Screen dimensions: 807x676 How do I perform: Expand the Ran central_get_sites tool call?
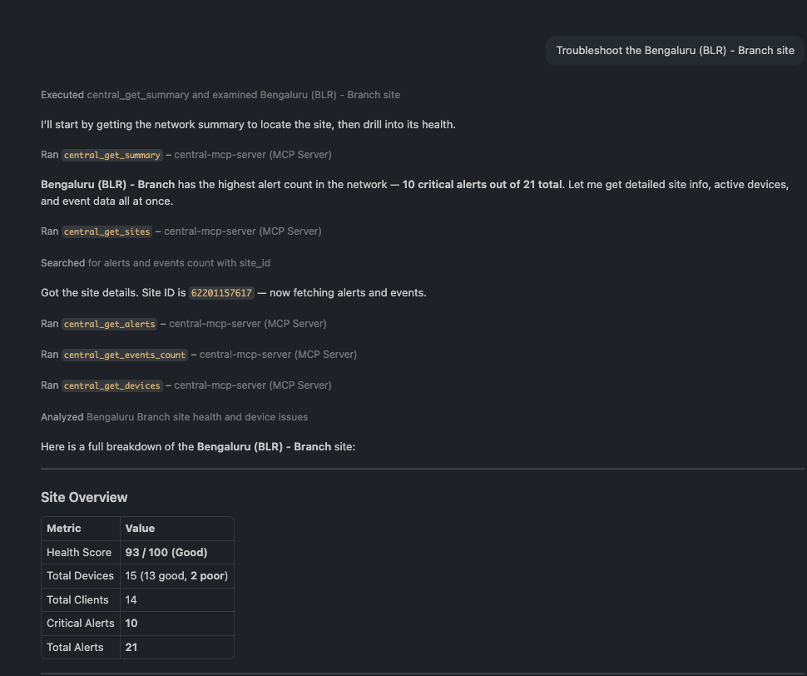click(179, 231)
